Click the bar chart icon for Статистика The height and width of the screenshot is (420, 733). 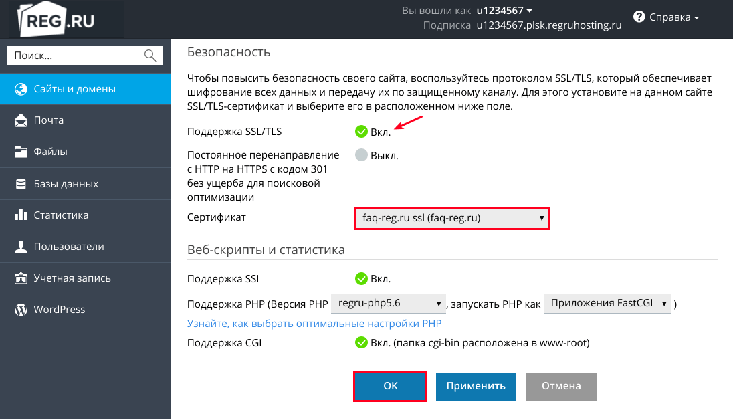point(21,215)
